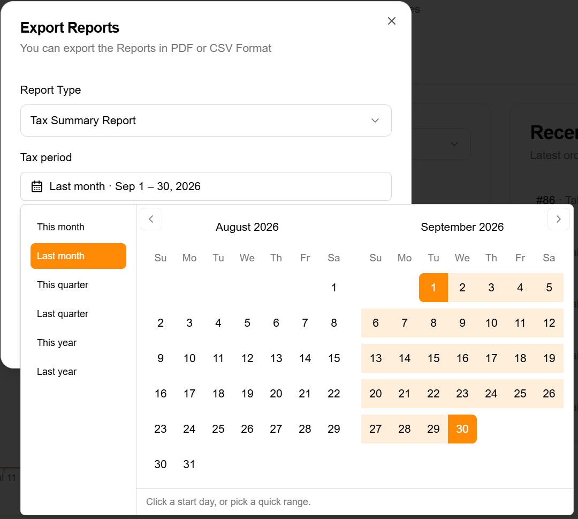Select September 24 in the calendar
Screen dimensions: 578x519
[x=491, y=394]
